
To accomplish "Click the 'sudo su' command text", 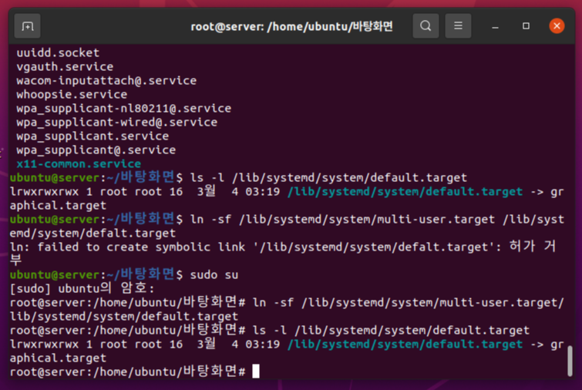I will 214,275.
